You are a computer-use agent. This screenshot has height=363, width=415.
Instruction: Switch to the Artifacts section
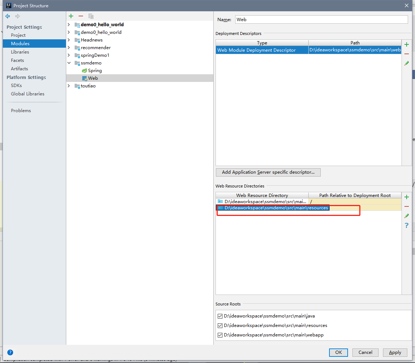(x=19, y=68)
